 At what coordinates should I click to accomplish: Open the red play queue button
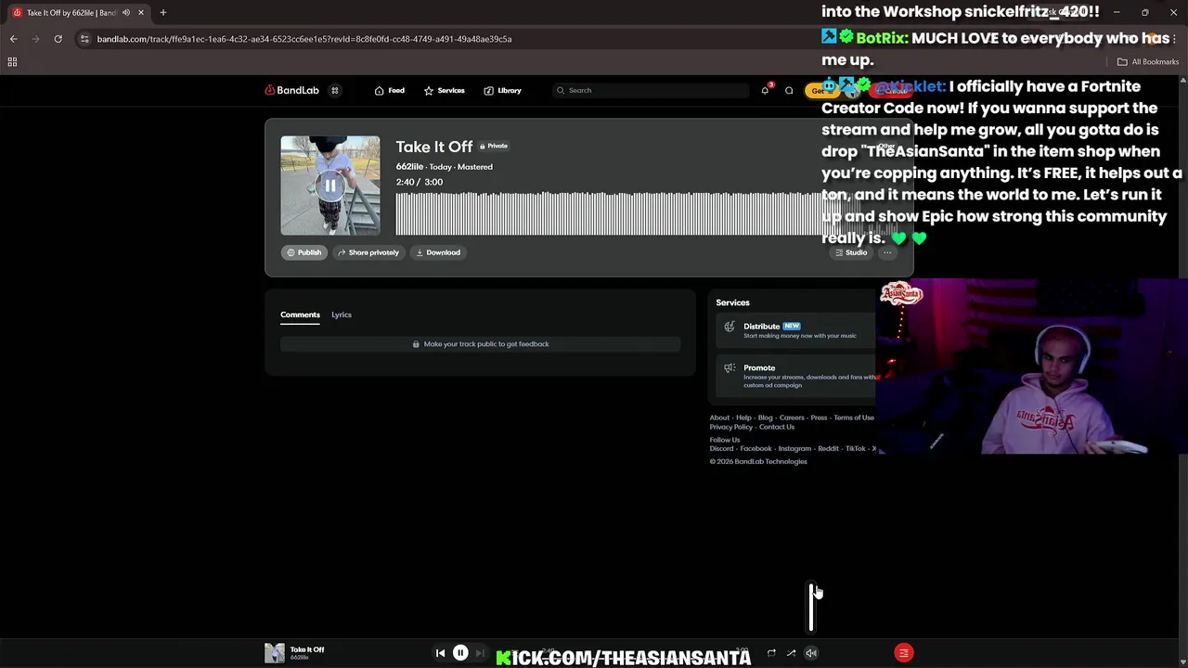tap(903, 653)
